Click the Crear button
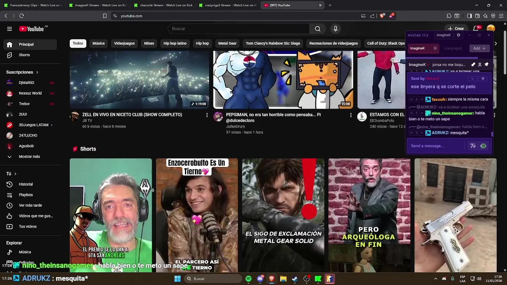 pyautogui.click(x=456, y=28)
